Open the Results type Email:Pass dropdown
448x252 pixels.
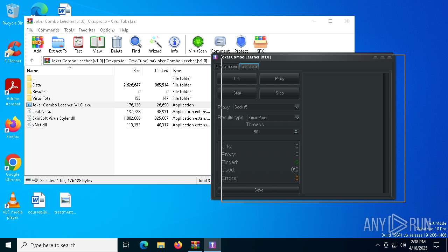click(273, 118)
